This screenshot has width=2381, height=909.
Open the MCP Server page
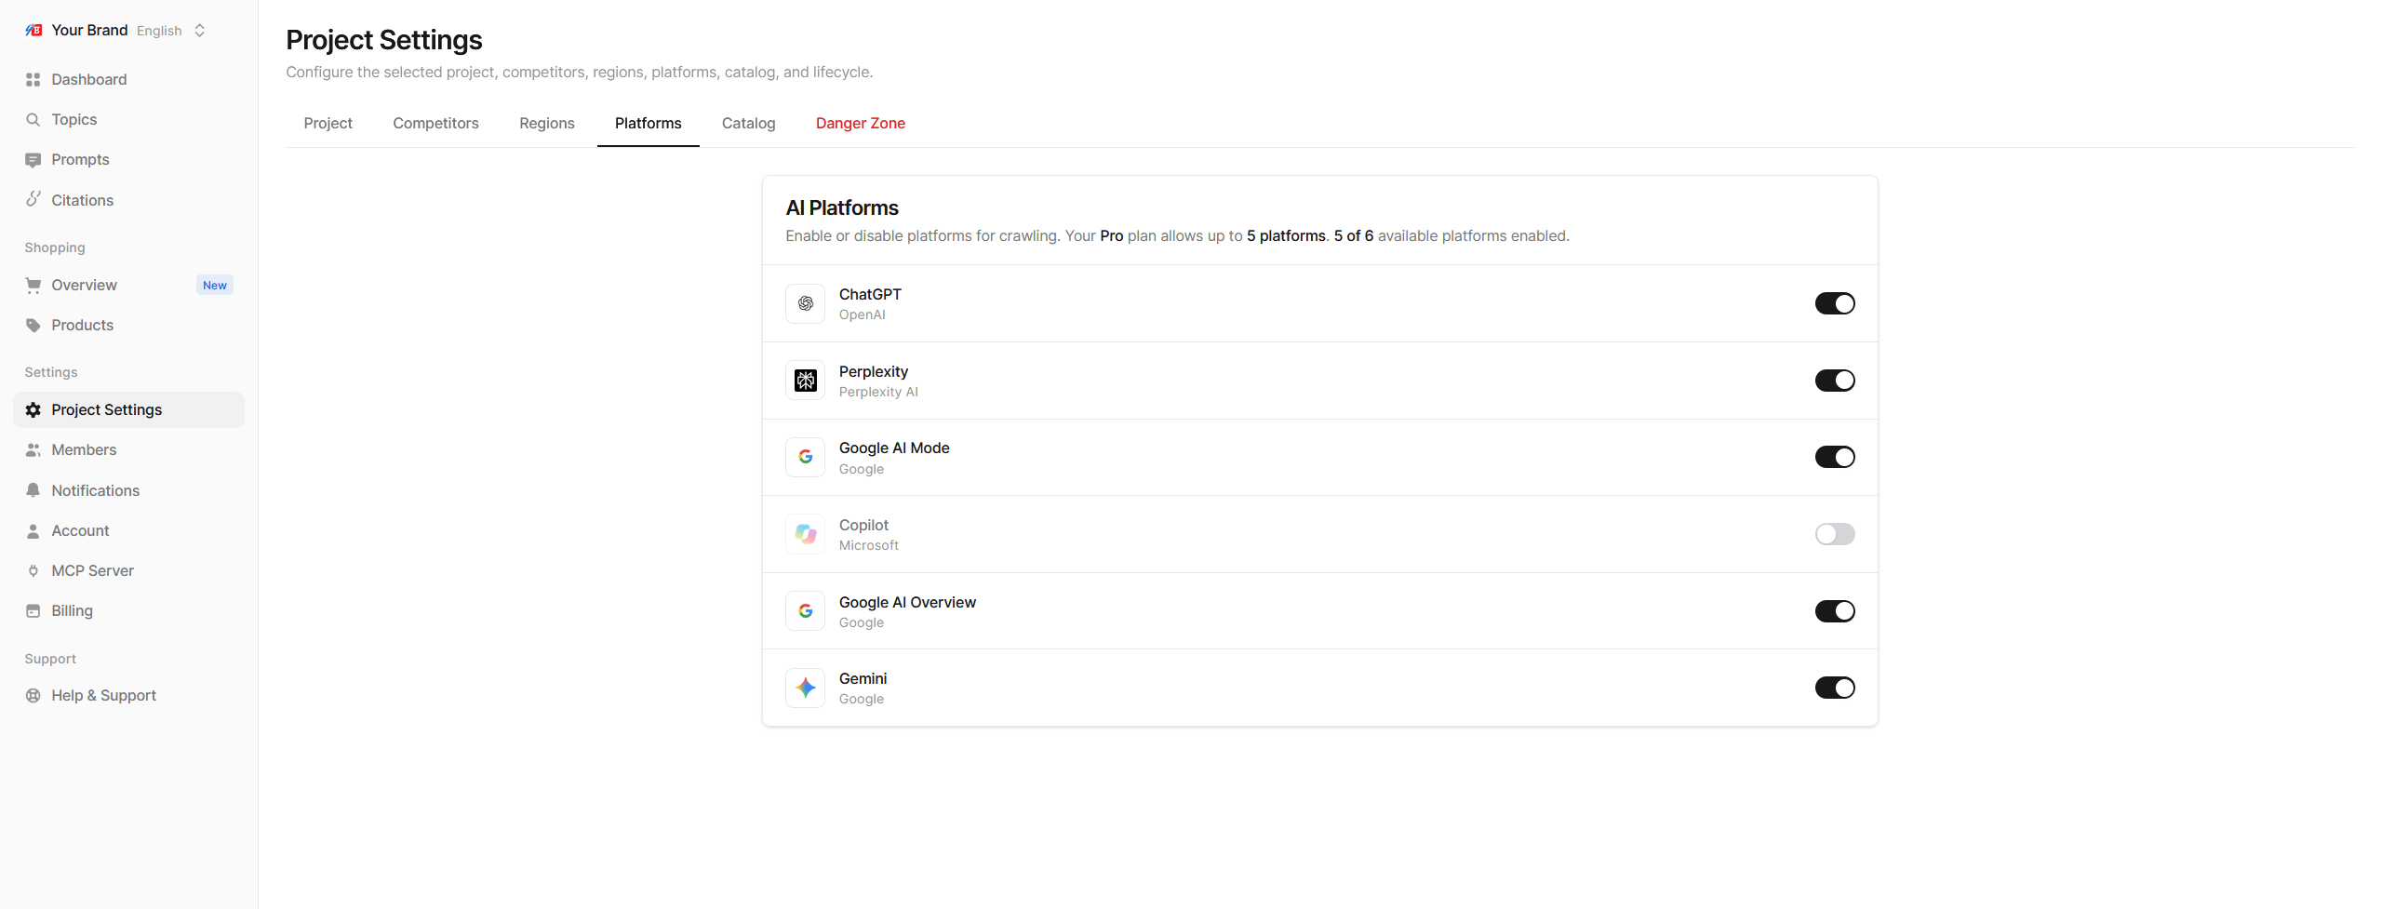tap(128, 571)
